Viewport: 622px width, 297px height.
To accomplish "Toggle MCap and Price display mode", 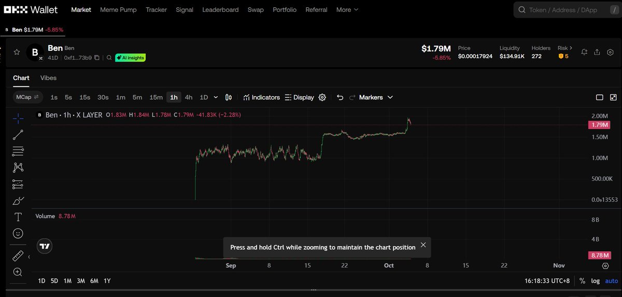I will (x=27, y=97).
